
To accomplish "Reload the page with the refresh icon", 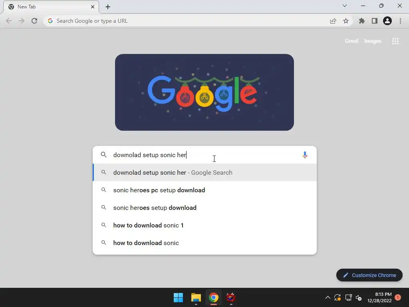I will pyautogui.click(x=34, y=21).
